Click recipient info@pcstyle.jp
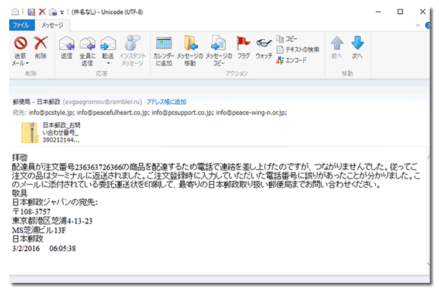439x289 pixels. (x=52, y=113)
